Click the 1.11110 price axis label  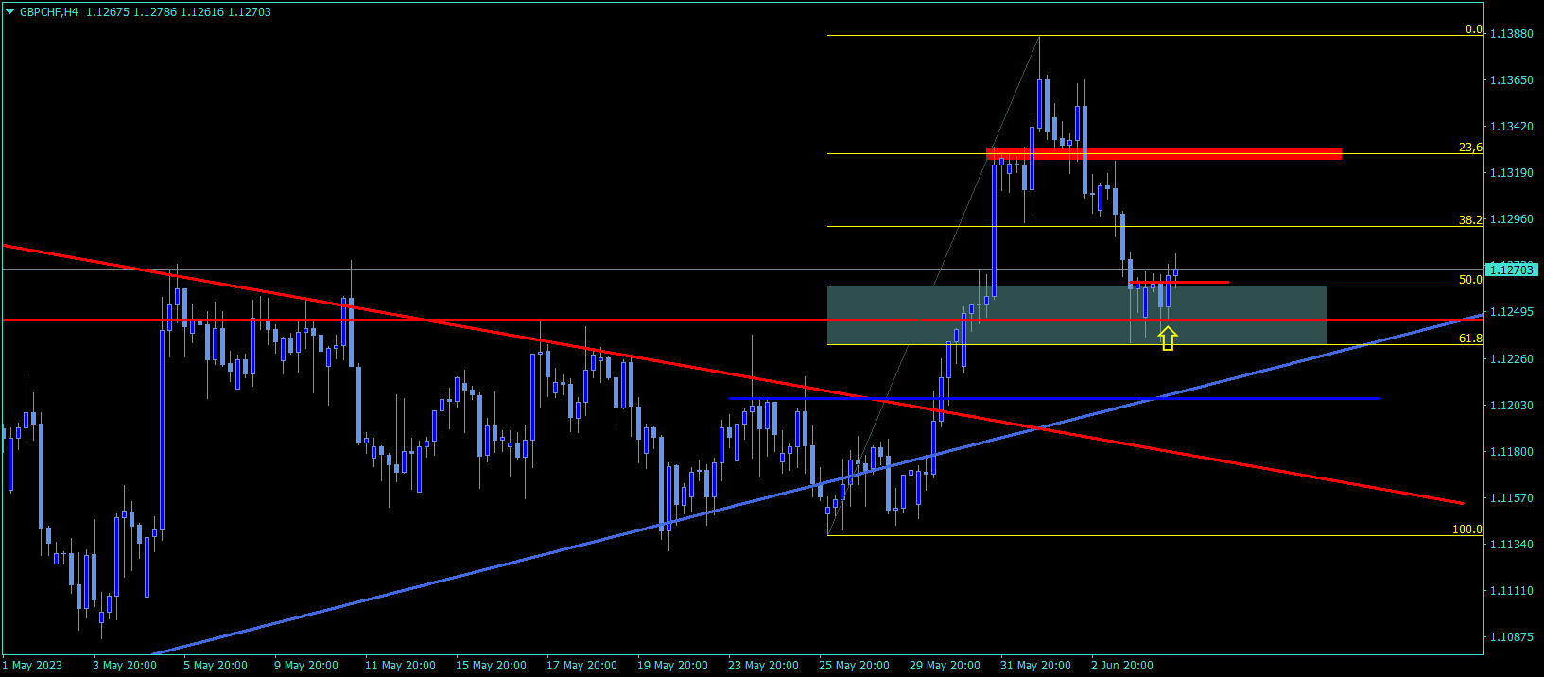pyautogui.click(x=1511, y=591)
